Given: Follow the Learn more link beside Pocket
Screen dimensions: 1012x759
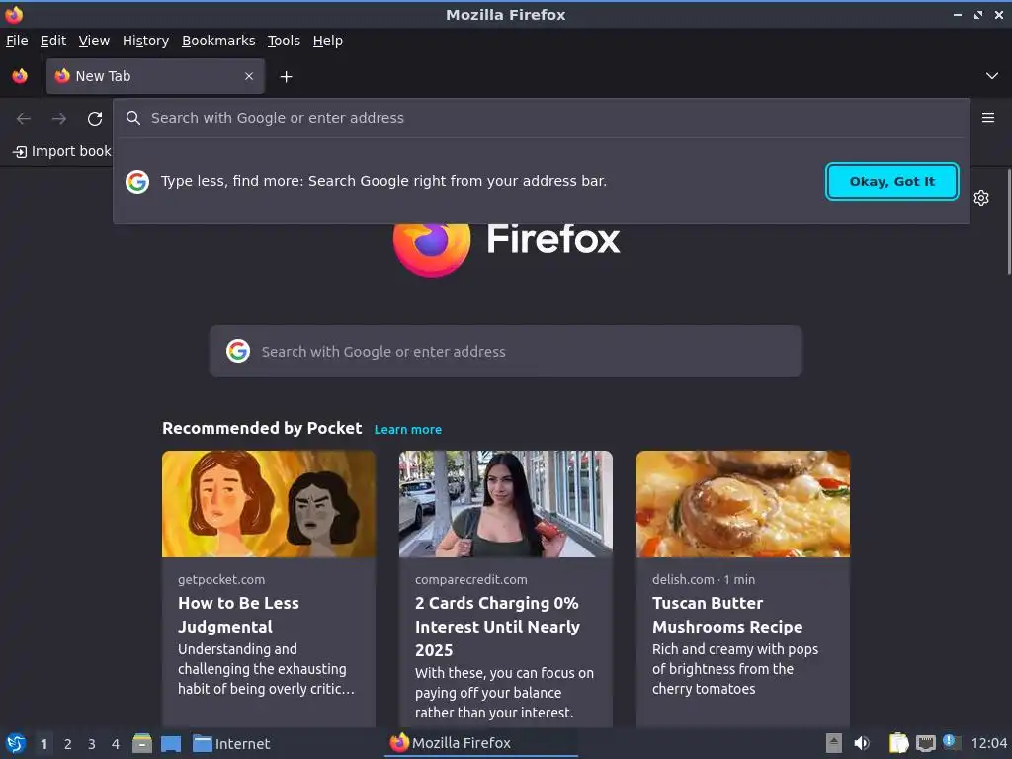Looking at the screenshot, I should point(408,430).
